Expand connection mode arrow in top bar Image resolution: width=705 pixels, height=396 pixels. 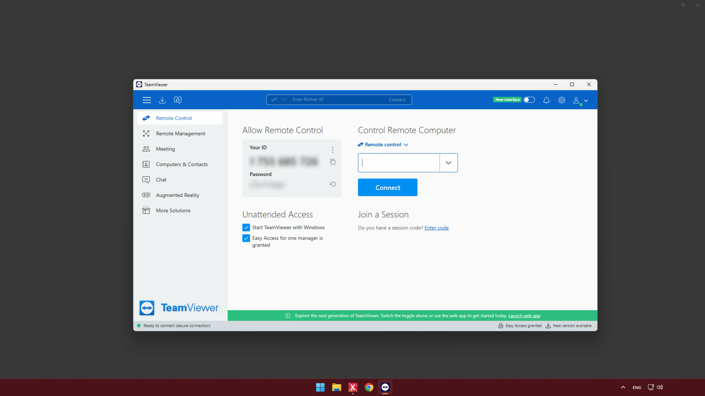(x=283, y=100)
